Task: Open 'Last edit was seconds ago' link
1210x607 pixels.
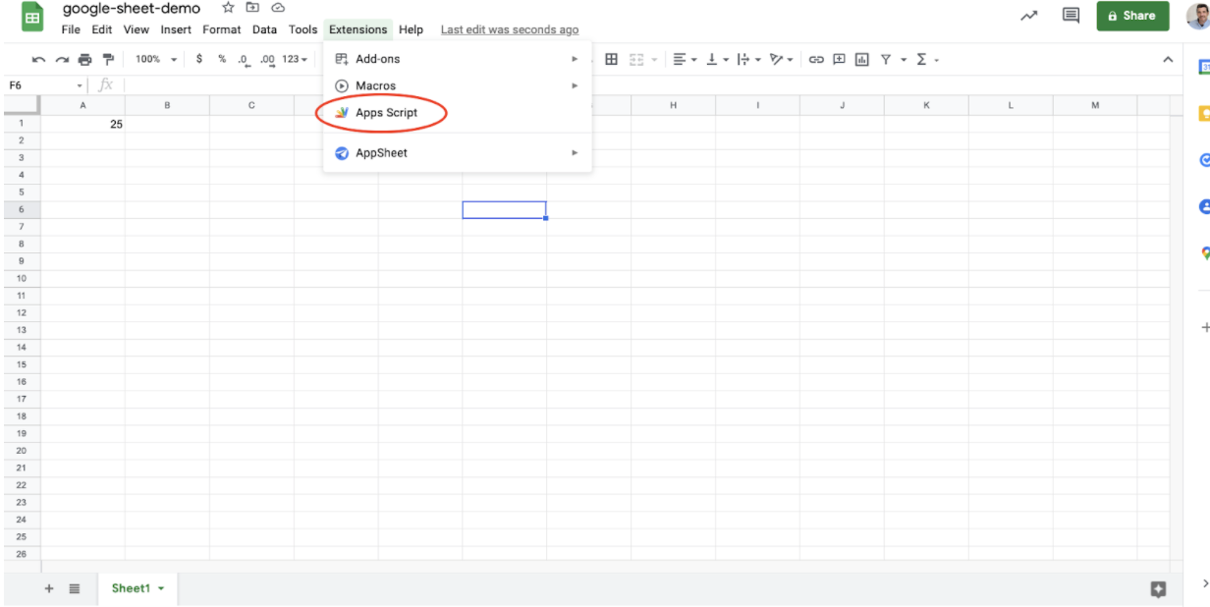Action: (x=510, y=30)
